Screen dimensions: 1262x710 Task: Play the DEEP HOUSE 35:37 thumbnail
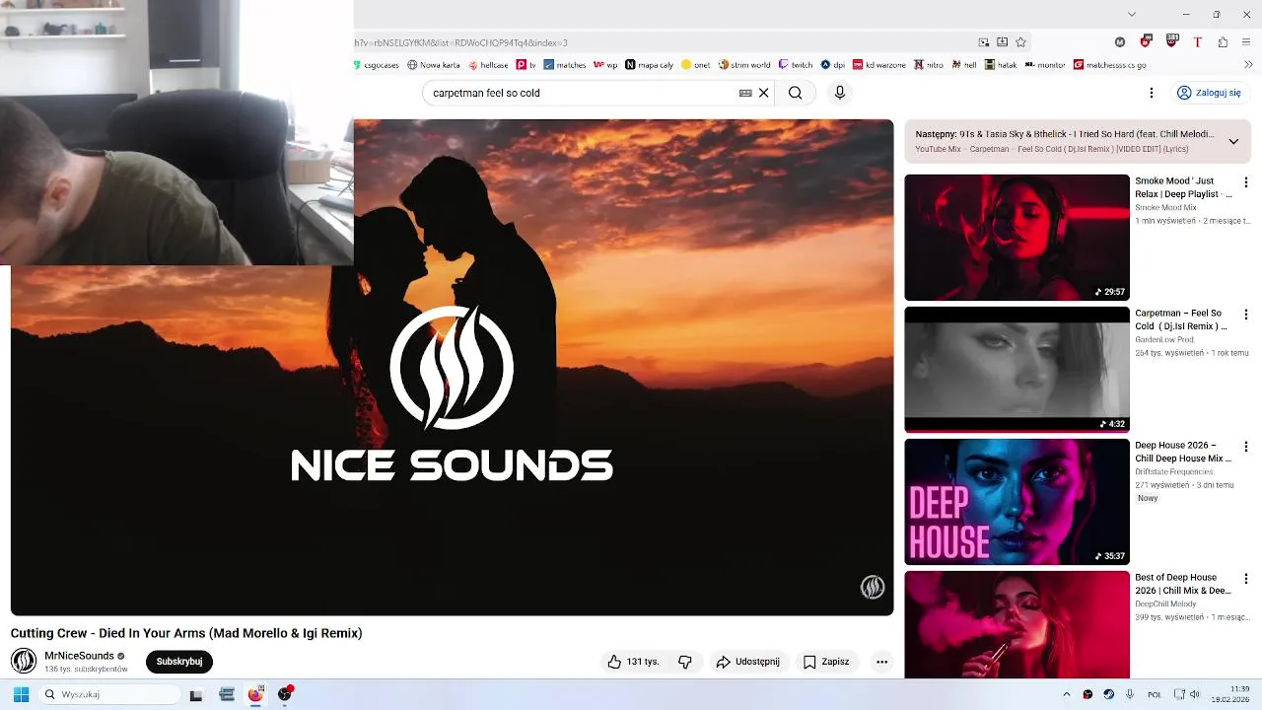(1017, 502)
